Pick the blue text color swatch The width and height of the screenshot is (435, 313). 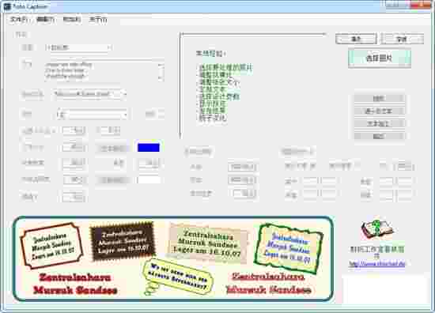149,148
